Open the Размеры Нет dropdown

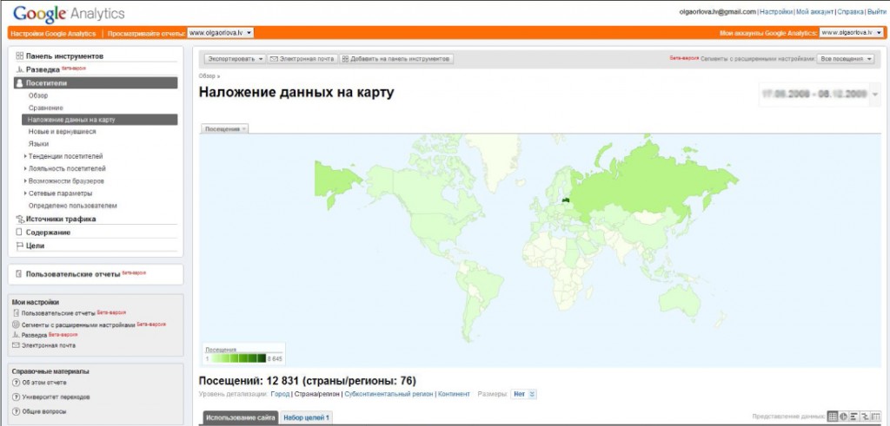click(523, 394)
